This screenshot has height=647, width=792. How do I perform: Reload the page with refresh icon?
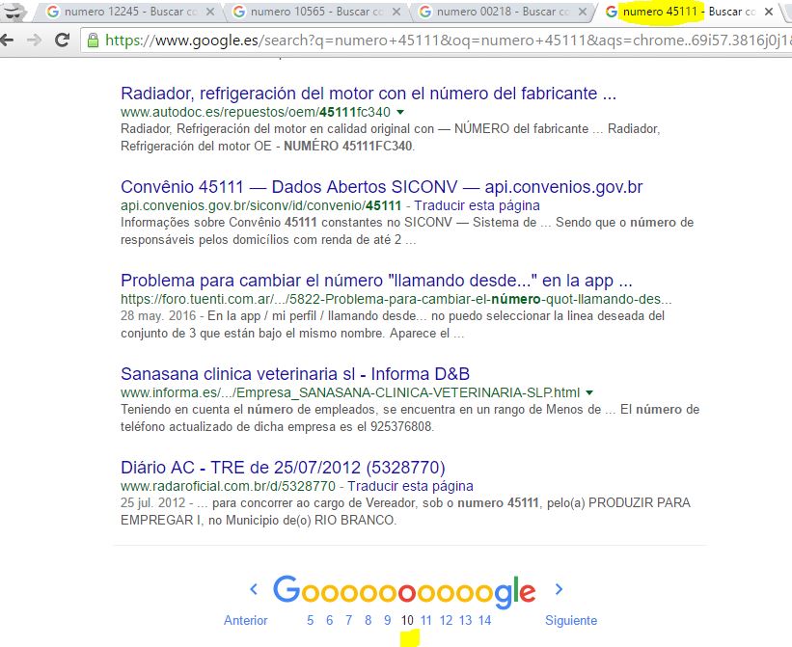pyautogui.click(x=62, y=40)
